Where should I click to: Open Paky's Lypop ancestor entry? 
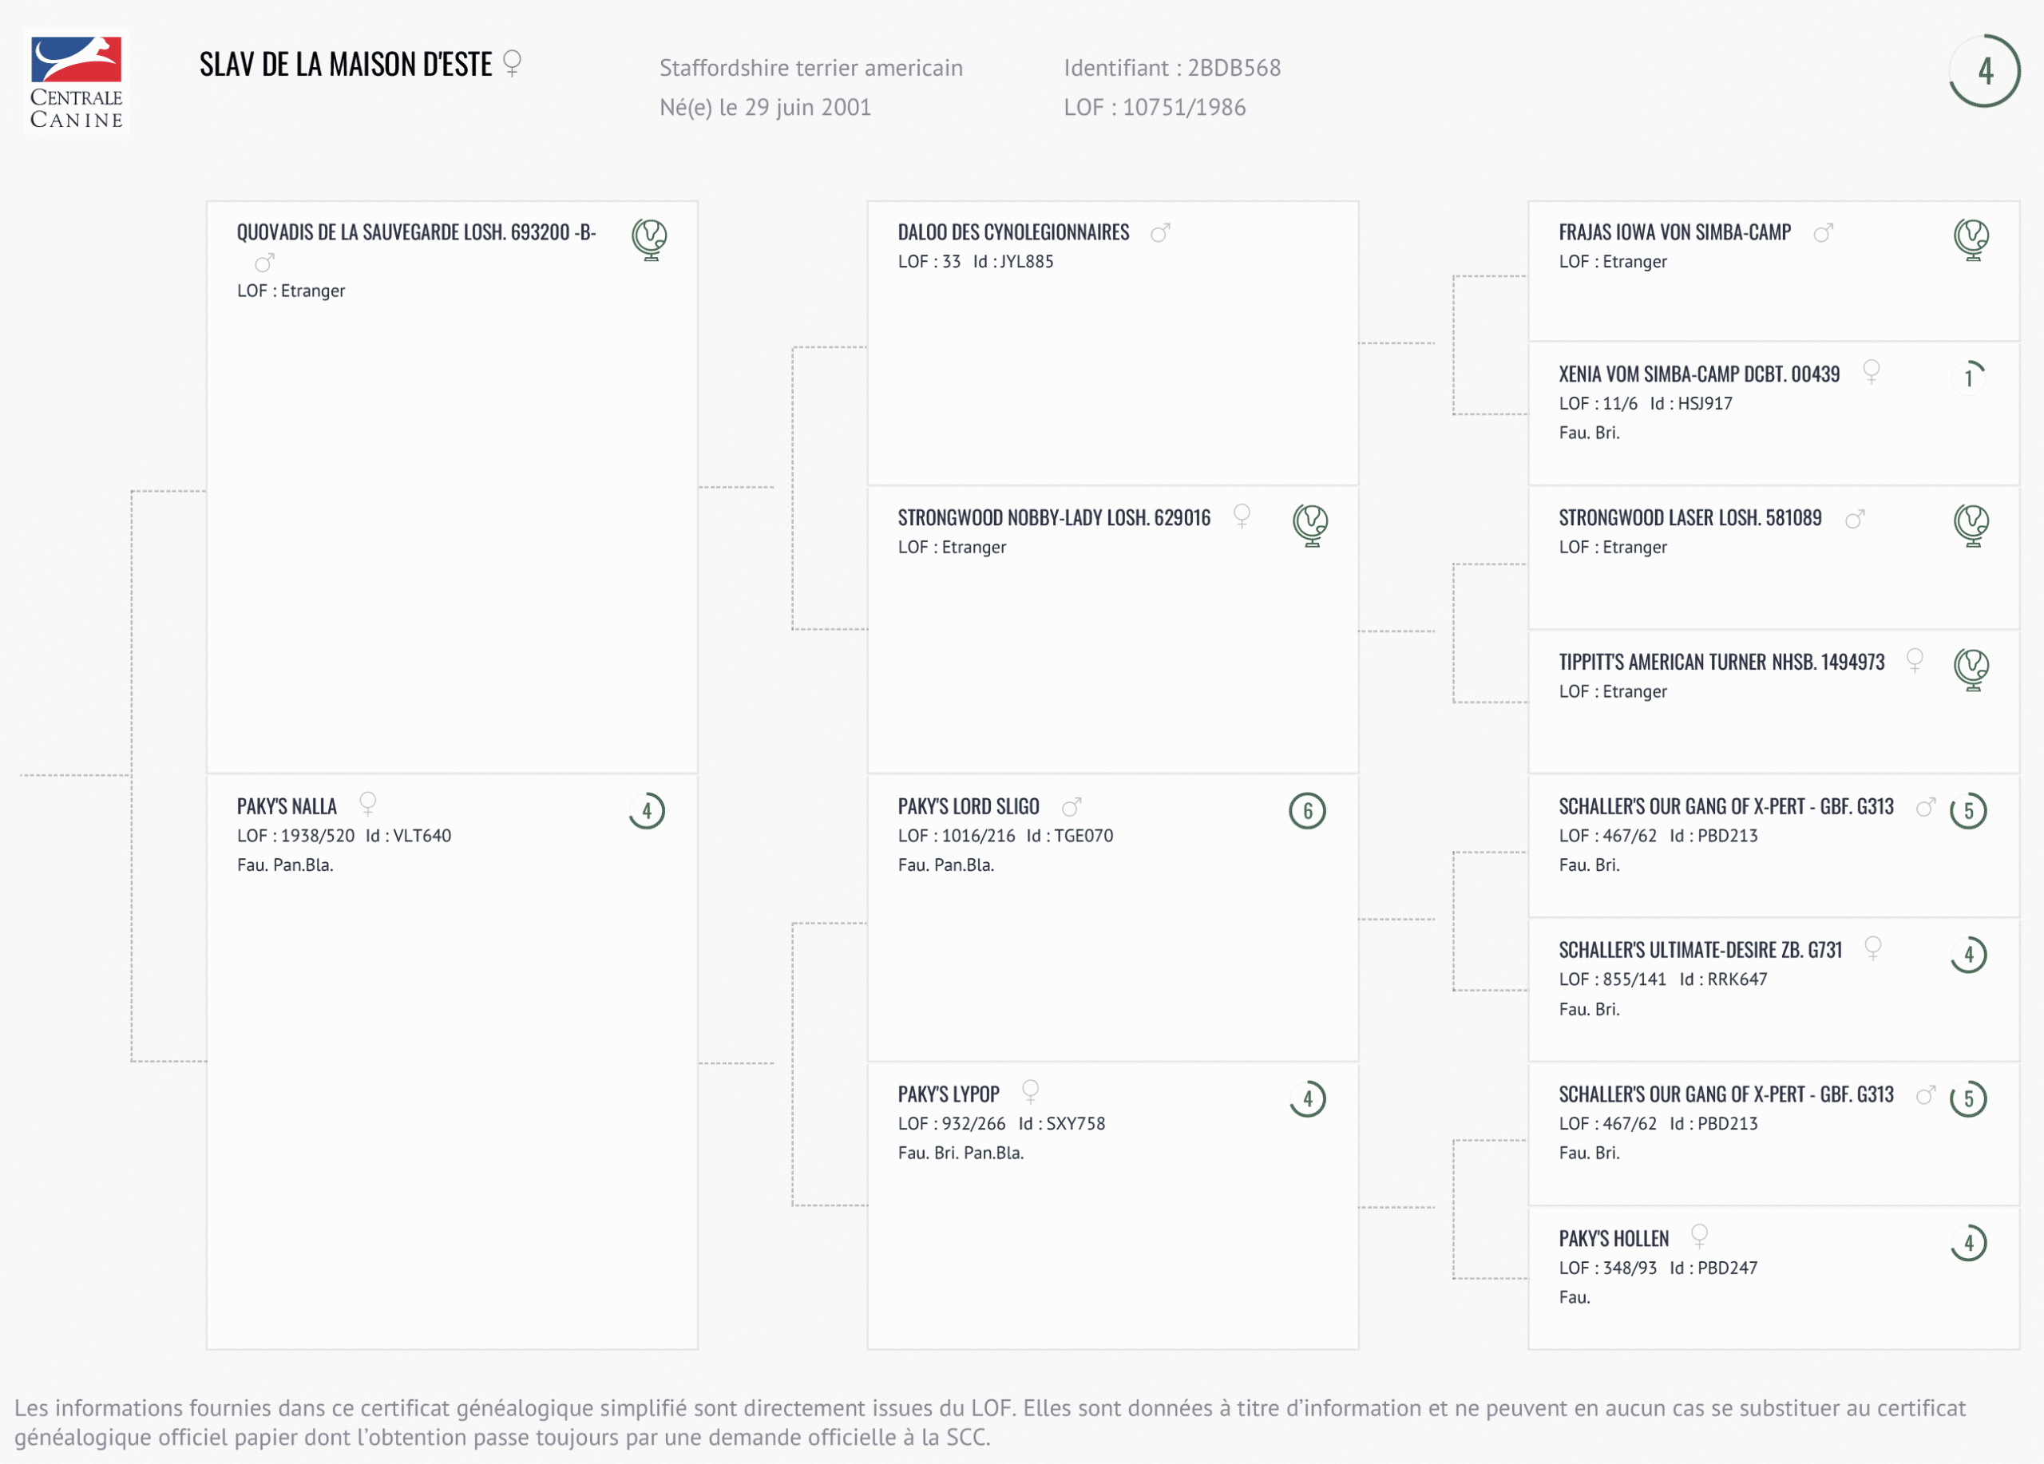(x=948, y=1094)
